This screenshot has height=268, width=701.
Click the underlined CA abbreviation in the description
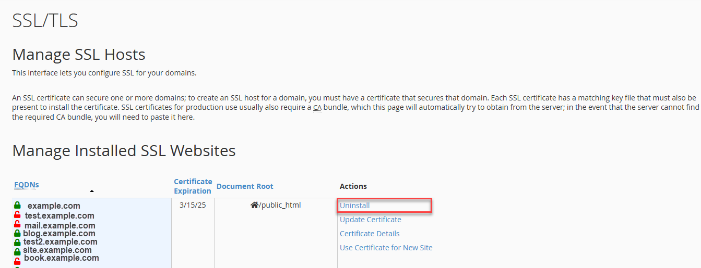coord(317,108)
